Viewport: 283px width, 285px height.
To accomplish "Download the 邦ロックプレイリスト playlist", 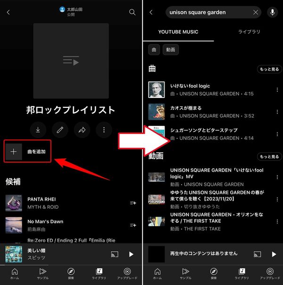I will click(38, 130).
